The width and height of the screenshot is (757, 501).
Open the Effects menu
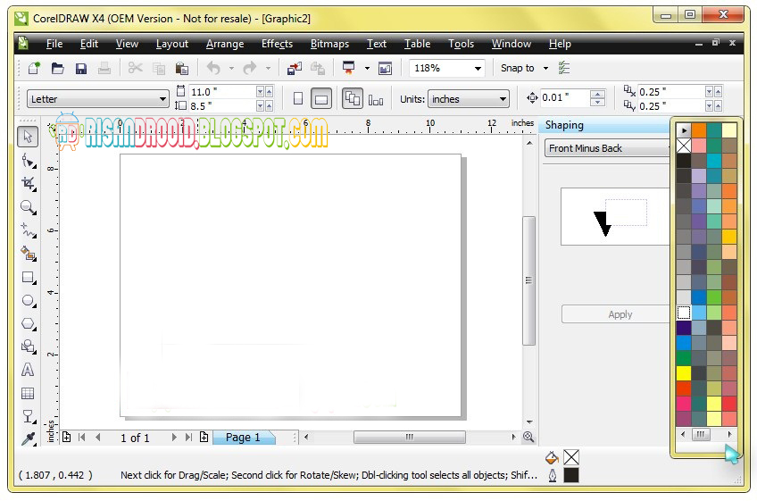tap(277, 44)
